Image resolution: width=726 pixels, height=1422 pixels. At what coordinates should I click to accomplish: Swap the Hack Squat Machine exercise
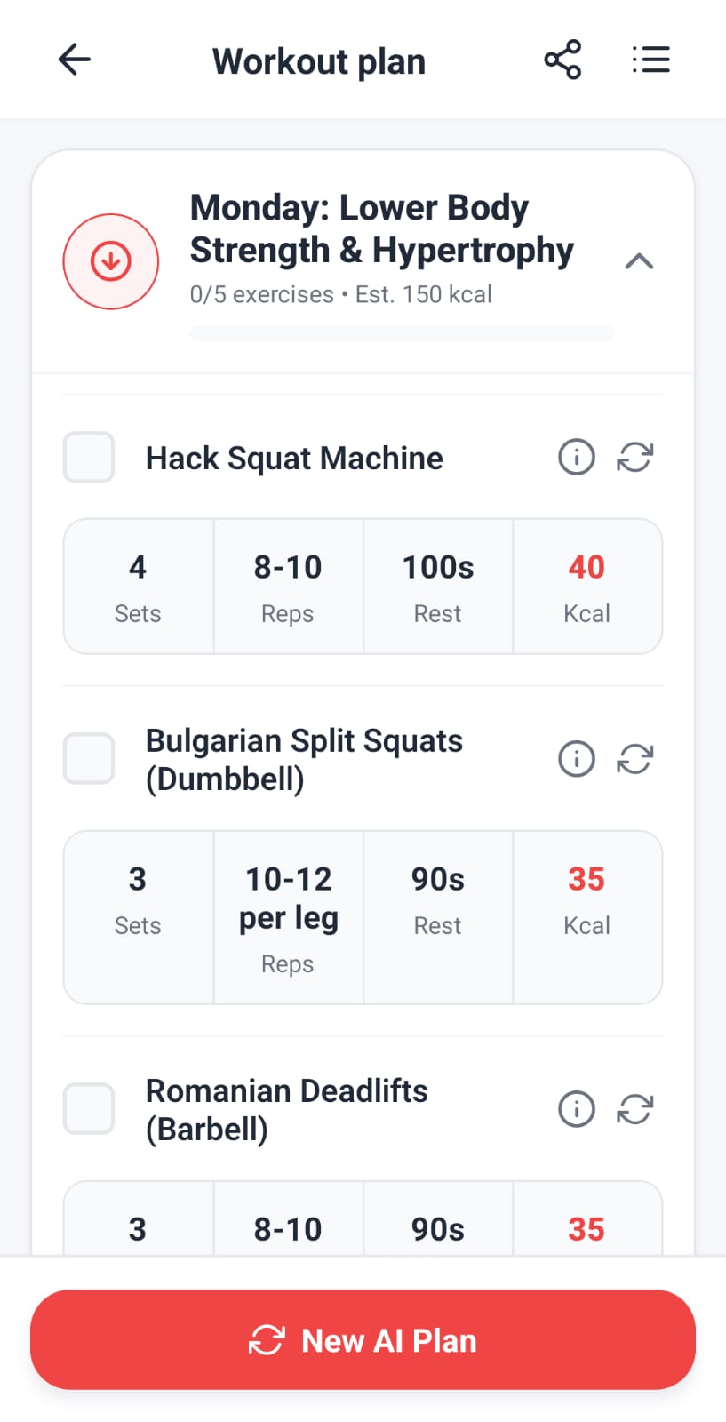click(x=634, y=457)
